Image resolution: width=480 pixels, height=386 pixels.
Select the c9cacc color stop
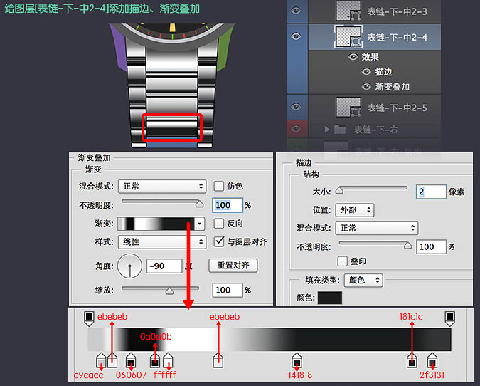[x=100, y=361]
